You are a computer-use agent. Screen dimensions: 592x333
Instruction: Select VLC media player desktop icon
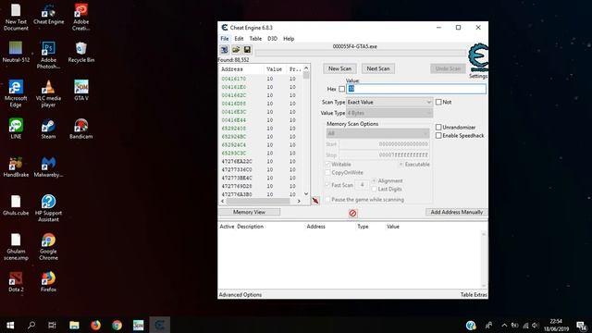coord(48,93)
